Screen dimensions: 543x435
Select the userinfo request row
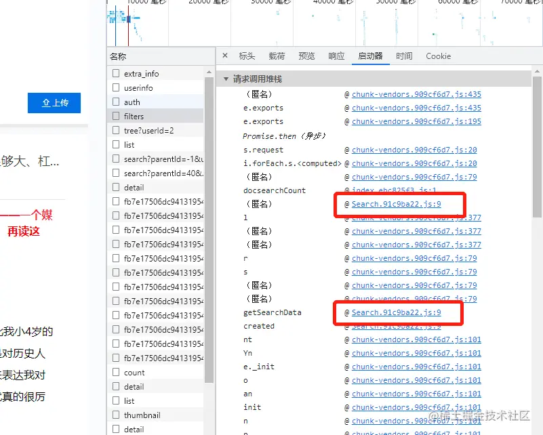(x=155, y=87)
